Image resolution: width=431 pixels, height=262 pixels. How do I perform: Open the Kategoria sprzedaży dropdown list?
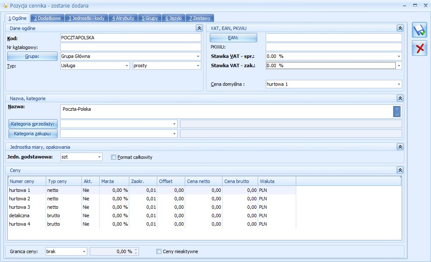(x=174, y=124)
